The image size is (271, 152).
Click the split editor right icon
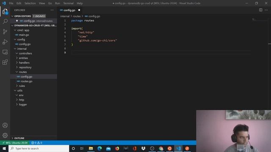pyautogui.click(x=261, y=10)
